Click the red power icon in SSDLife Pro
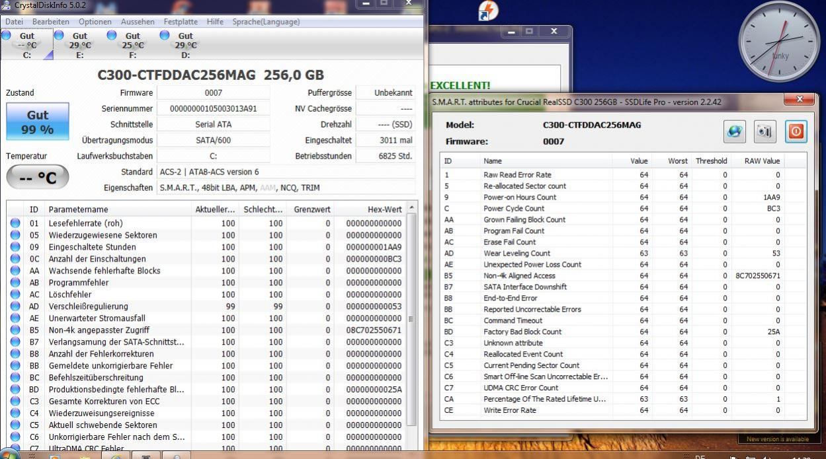Viewport: 826px width, 459px height. 796,131
